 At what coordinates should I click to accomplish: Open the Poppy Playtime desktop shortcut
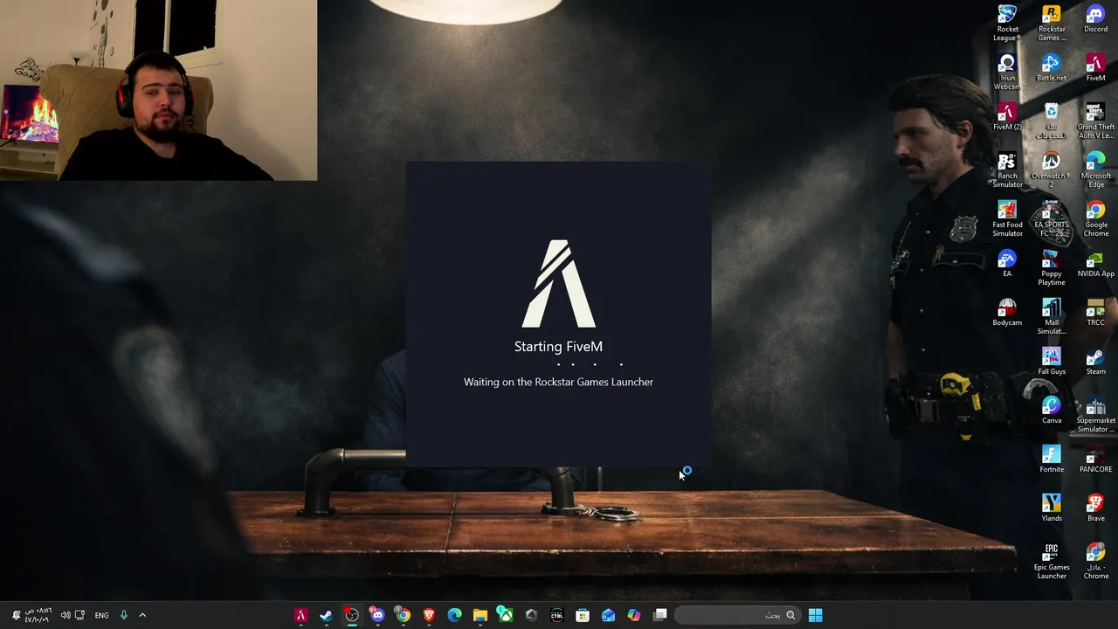click(1052, 267)
